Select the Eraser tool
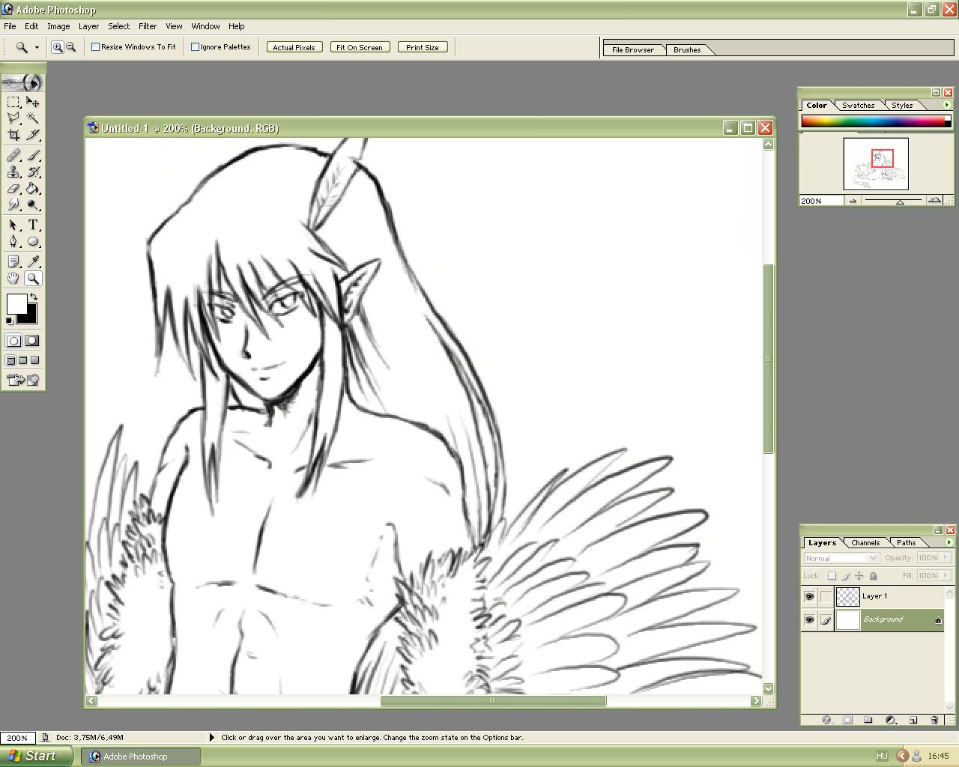Viewport: 959px width, 767px height. [x=13, y=189]
